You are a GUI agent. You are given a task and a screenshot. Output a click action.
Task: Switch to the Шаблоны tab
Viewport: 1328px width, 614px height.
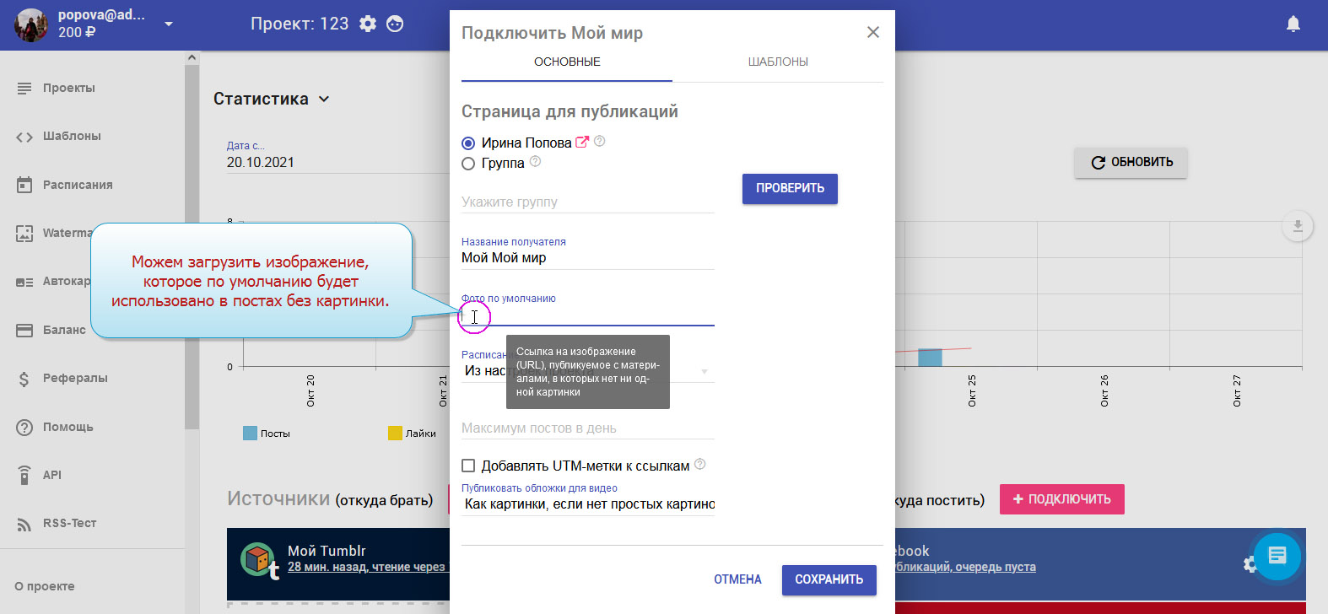(x=778, y=62)
